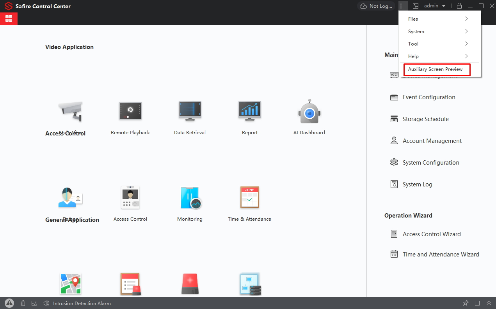Open Time & Attendance calendar icon
This screenshot has width=496, height=309.
pos(250,197)
